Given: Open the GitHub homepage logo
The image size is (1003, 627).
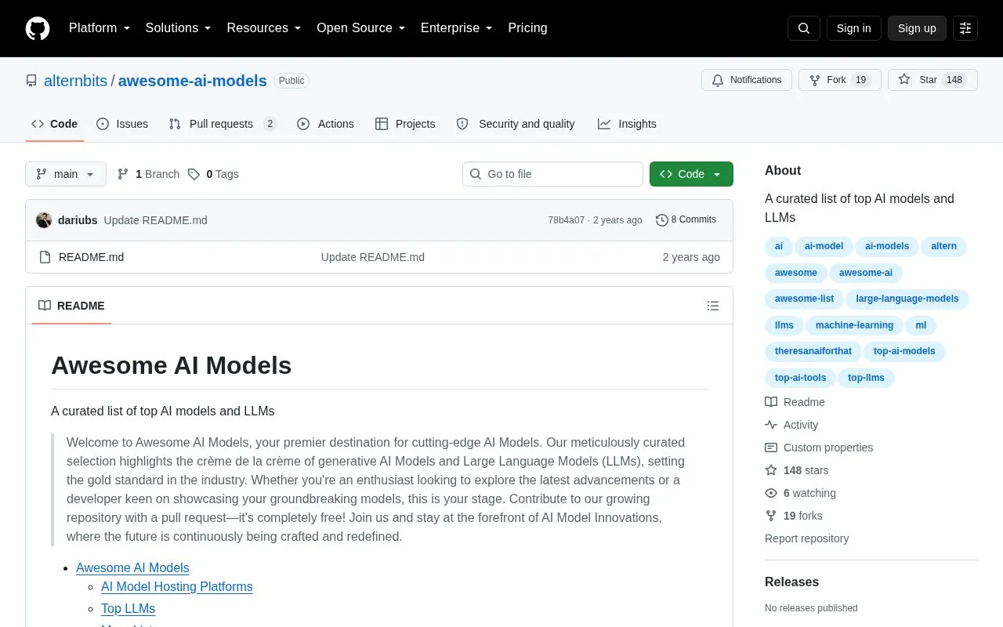Looking at the screenshot, I should (x=38, y=28).
